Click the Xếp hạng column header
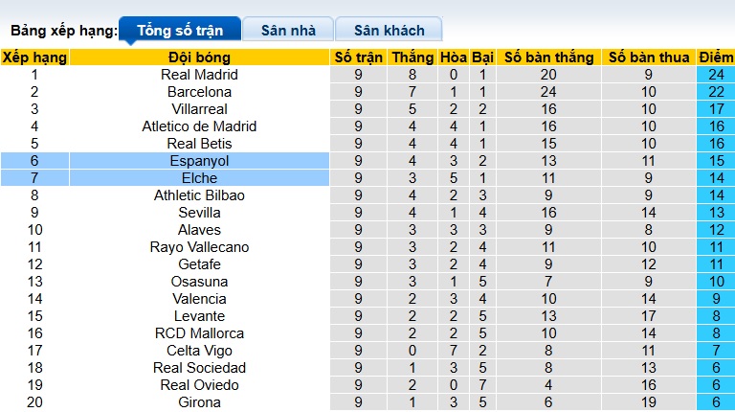The width and height of the screenshot is (735, 412). (x=34, y=57)
